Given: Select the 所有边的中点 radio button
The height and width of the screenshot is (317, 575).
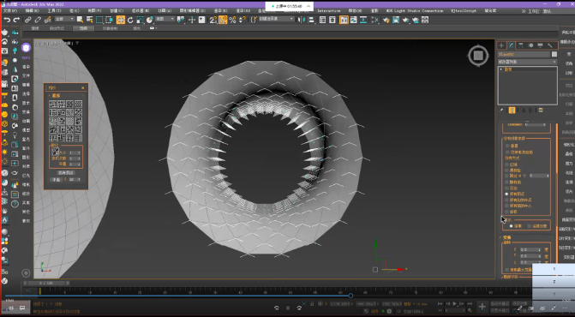Looking at the screenshot, I should 507,200.
